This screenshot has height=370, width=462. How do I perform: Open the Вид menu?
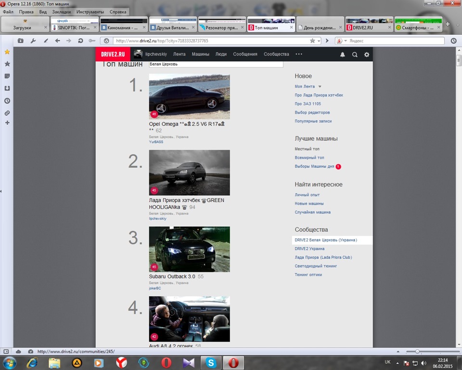(x=43, y=12)
